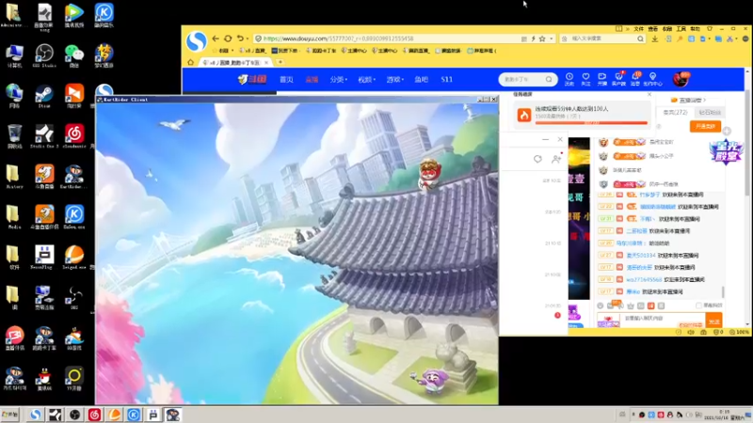This screenshot has width=753, height=423.
Task: Click the 100% zoom control in status bar
Action: (x=739, y=332)
